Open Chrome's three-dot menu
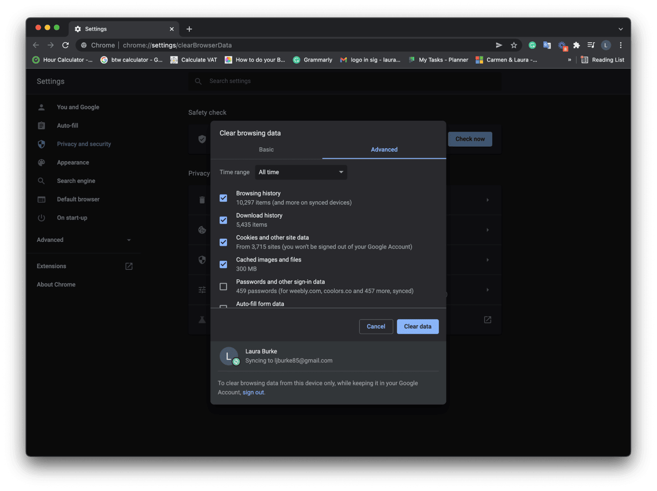The height and width of the screenshot is (491, 657). coord(621,45)
